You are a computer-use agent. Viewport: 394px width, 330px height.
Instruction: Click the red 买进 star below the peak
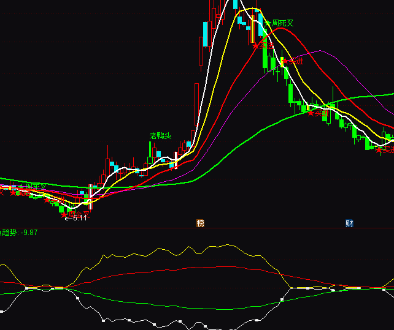click(x=257, y=45)
